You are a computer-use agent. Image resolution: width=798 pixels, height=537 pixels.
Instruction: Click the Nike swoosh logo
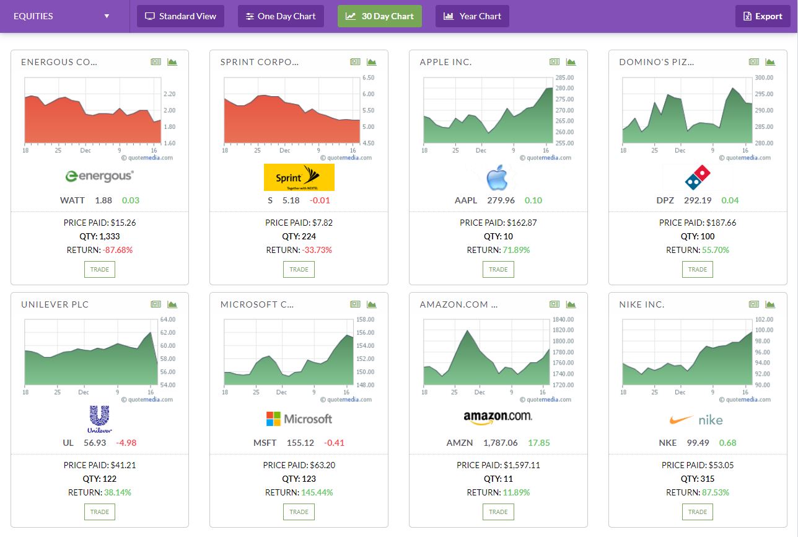tap(696, 420)
